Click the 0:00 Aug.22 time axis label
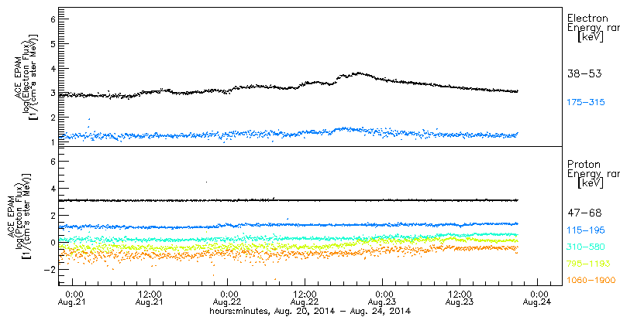This screenshot has width=620, height=317. tap(228, 298)
